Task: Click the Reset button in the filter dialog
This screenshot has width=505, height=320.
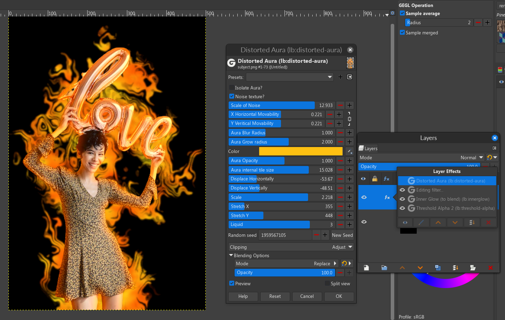Action: point(275,296)
